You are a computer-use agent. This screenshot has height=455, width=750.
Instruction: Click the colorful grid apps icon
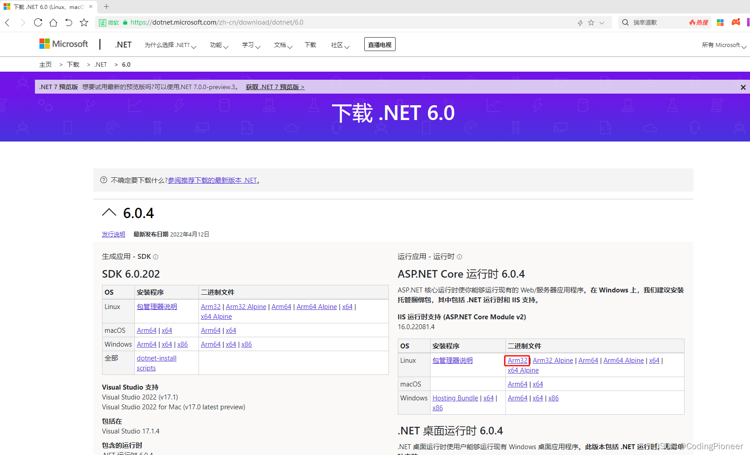click(x=720, y=22)
